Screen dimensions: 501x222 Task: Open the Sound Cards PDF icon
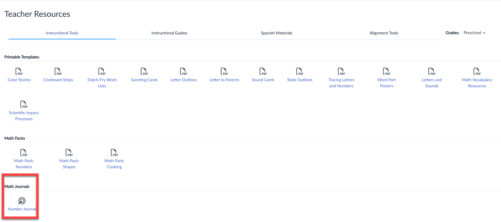[263, 71]
